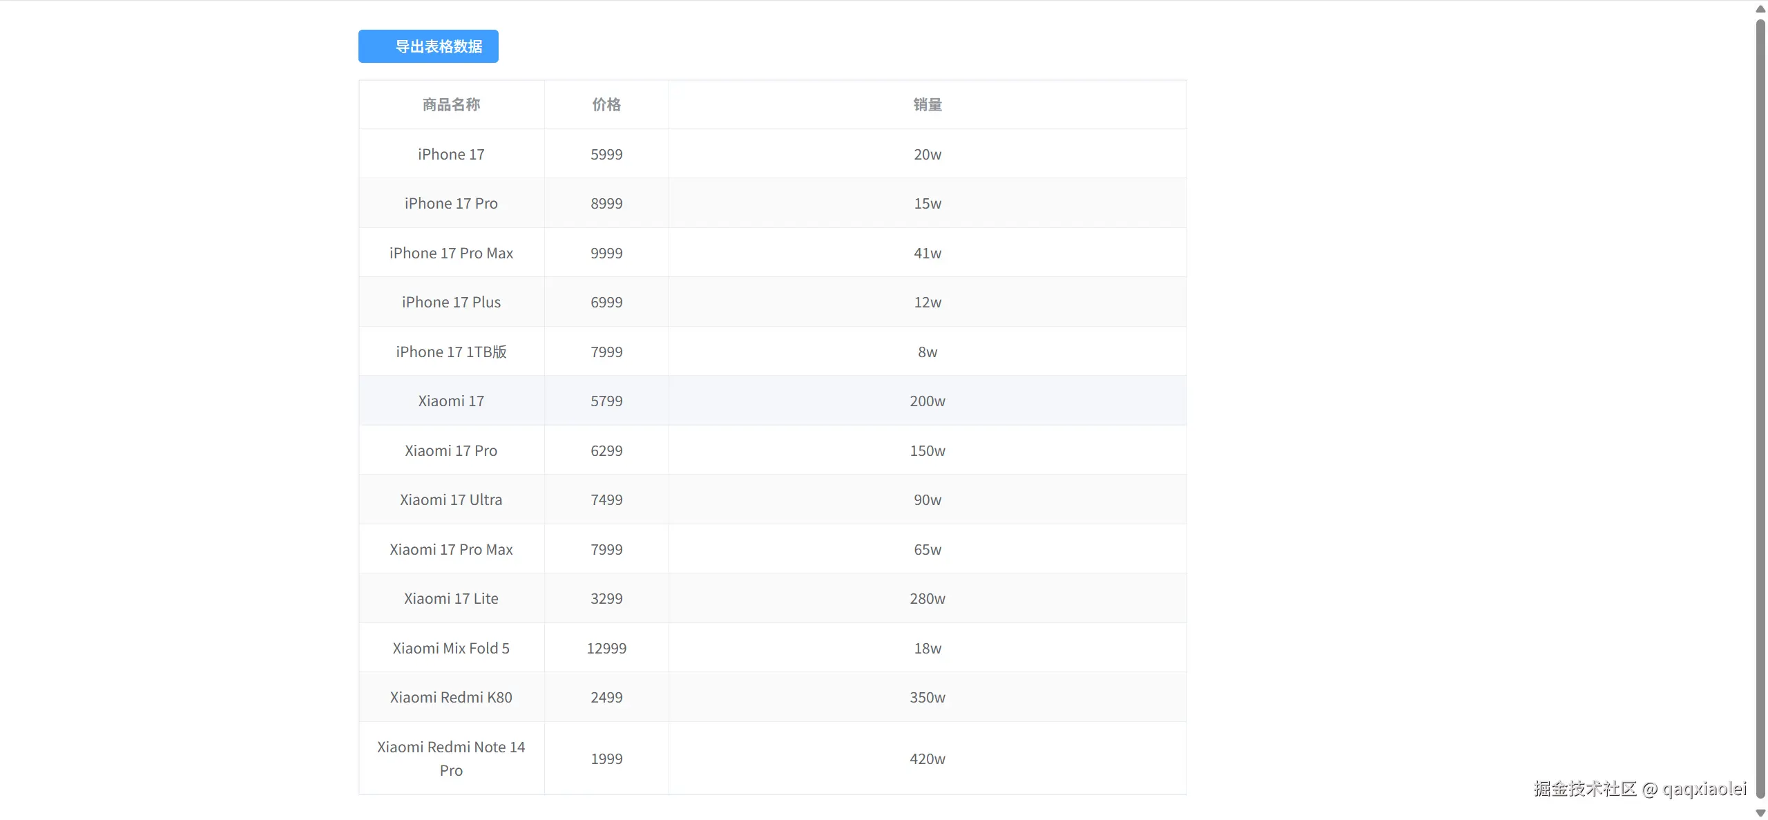
Task: Select price 3299 cell
Action: 606,598
